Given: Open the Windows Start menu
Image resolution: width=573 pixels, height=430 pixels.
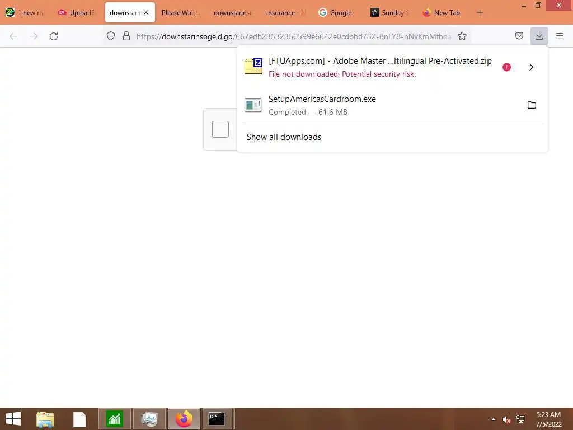Looking at the screenshot, I should (x=13, y=419).
